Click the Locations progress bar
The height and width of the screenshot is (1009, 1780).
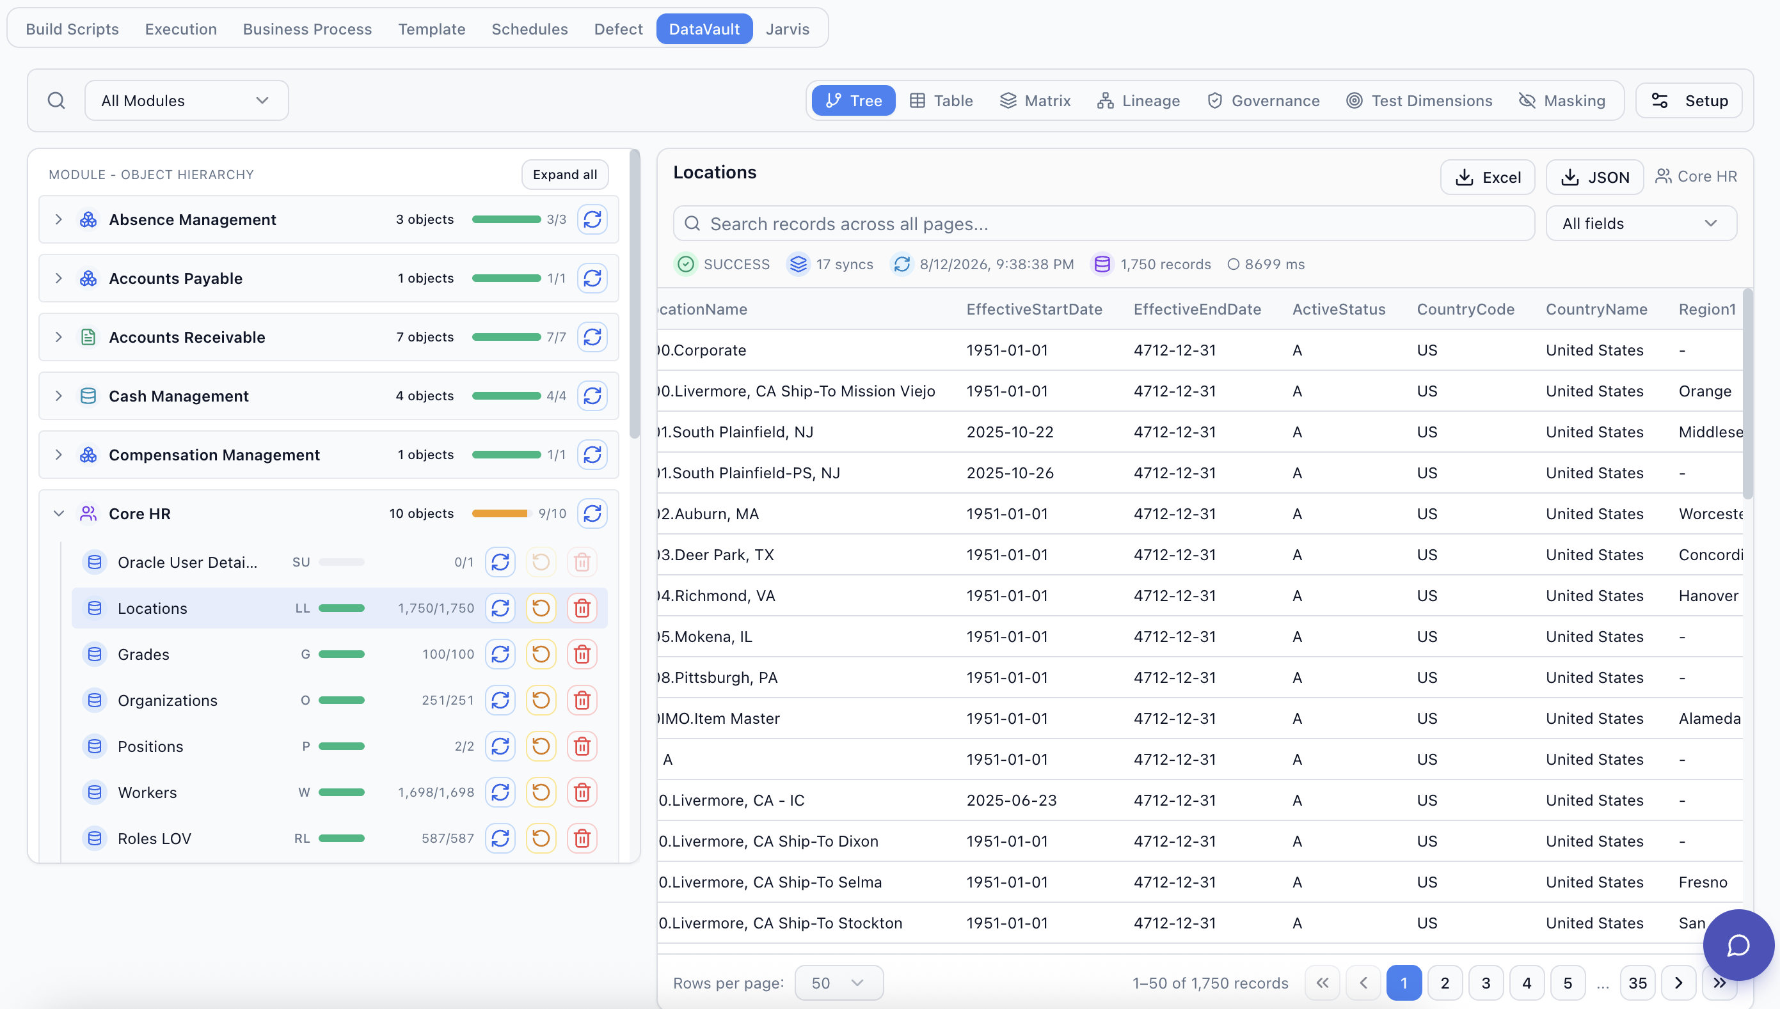coord(341,609)
